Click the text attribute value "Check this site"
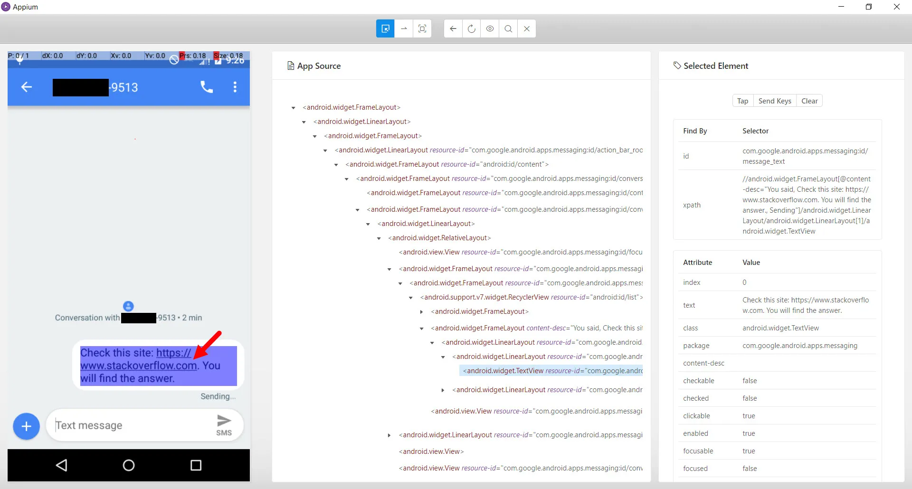Screen dimensions: 912x489 pos(806,305)
